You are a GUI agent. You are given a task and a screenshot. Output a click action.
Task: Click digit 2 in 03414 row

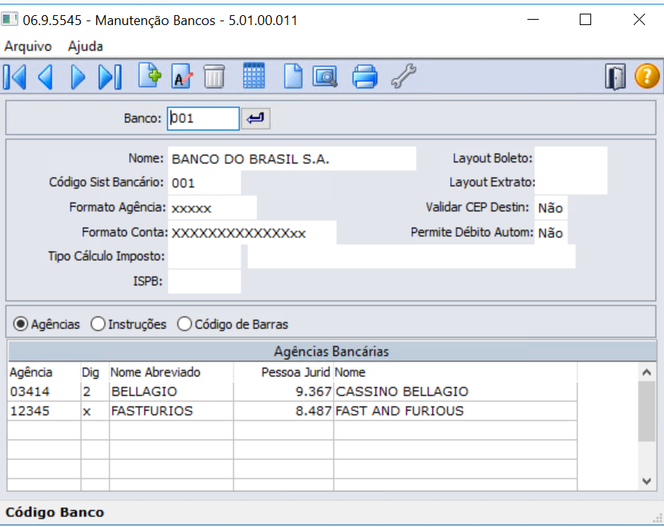[x=95, y=391]
